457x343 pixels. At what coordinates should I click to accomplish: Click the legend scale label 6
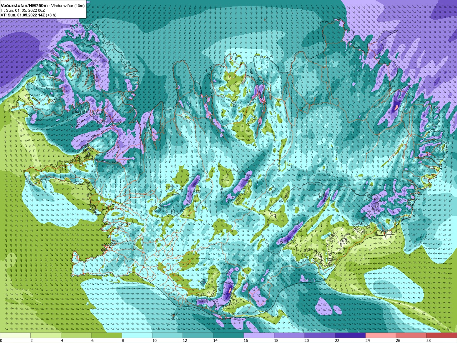coord(92,340)
